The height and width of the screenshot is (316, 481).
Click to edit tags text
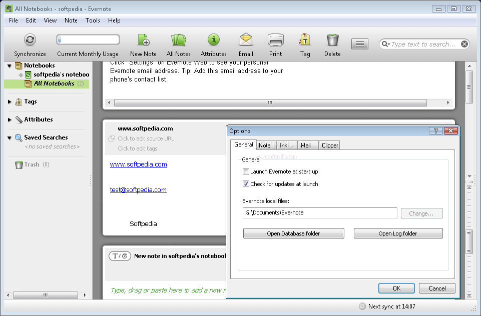(138, 148)
